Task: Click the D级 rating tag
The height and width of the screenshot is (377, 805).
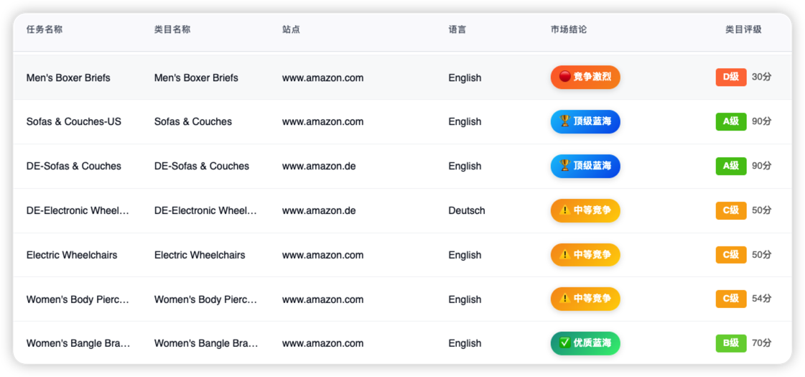Action: tap(731, 77)
